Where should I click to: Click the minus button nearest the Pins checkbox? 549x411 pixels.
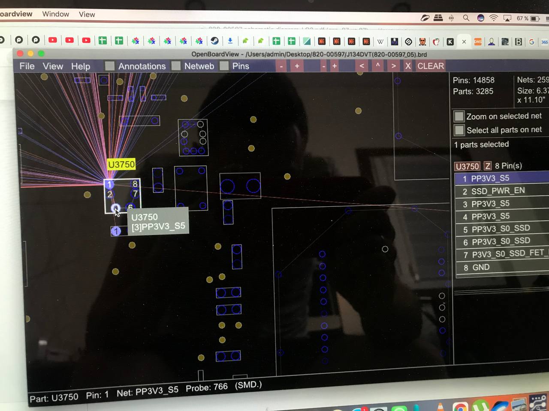click(x=281, y=66)
